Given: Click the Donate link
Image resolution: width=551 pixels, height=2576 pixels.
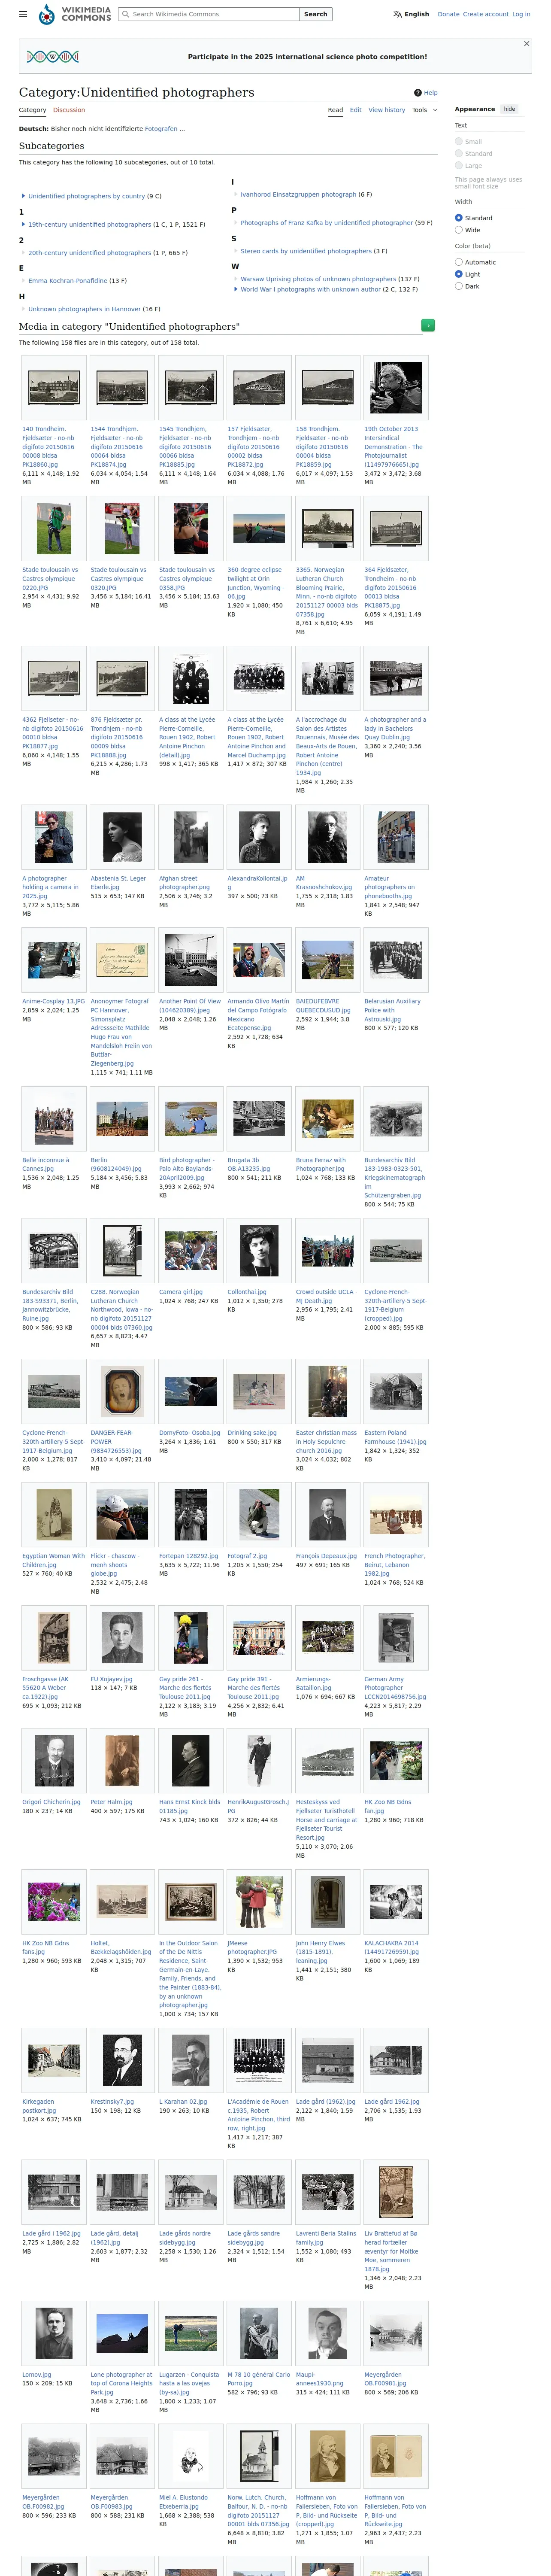Looking at the screenshot, I should [448, 14].
